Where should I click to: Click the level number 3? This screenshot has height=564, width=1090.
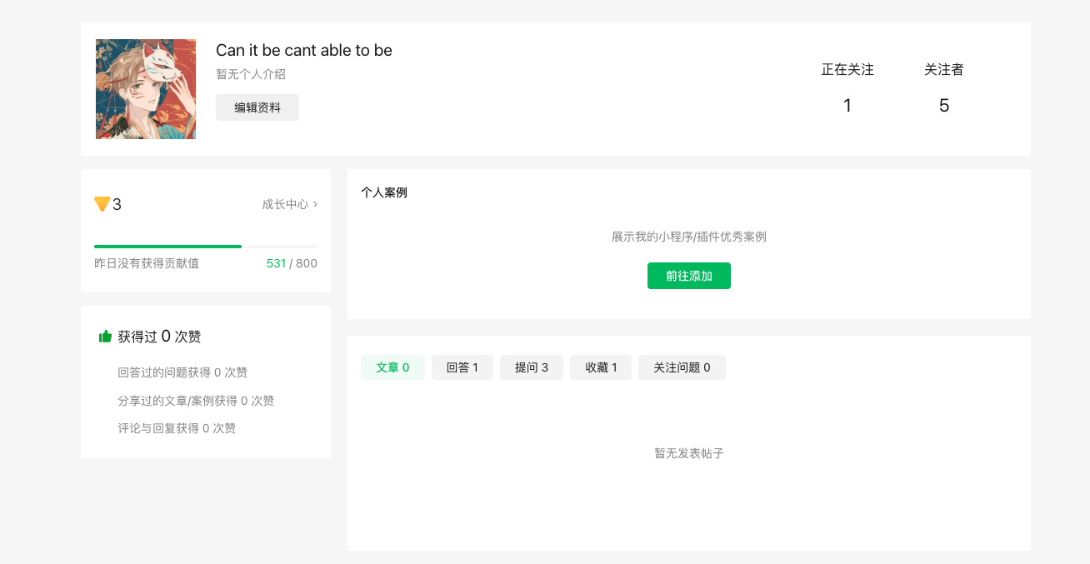[x=117, y=204]
